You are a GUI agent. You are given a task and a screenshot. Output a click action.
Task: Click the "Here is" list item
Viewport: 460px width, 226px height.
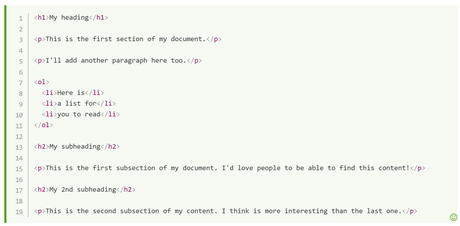[71, 93]
